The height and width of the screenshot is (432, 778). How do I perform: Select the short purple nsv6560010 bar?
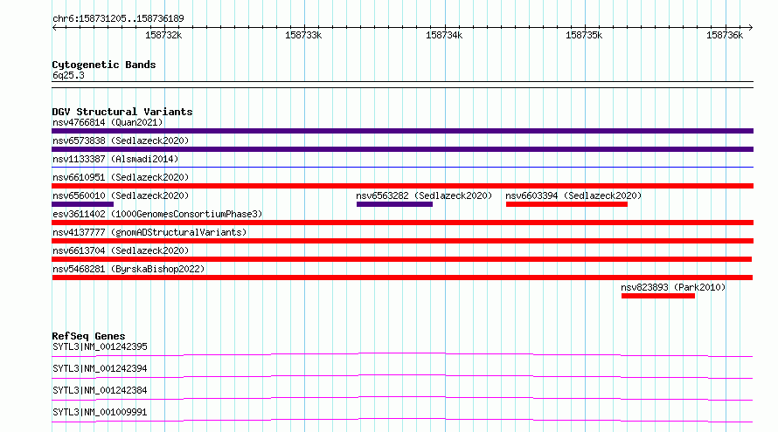[x=82, y=204]
